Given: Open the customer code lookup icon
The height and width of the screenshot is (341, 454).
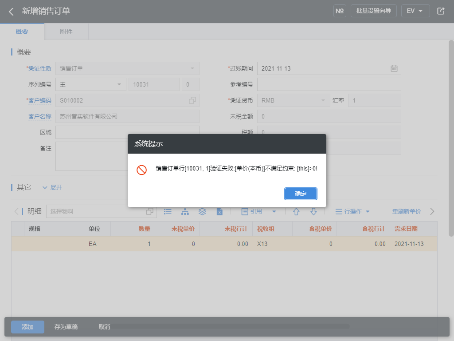Looking at the screenshot, I should [192, 100].
